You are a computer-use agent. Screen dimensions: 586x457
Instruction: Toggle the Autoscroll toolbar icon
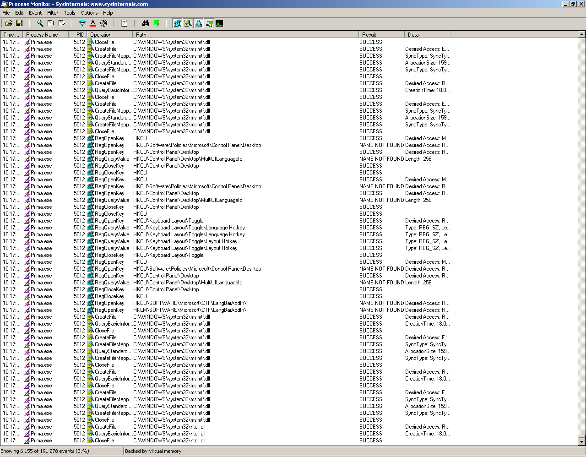click(x=51, y=23)
